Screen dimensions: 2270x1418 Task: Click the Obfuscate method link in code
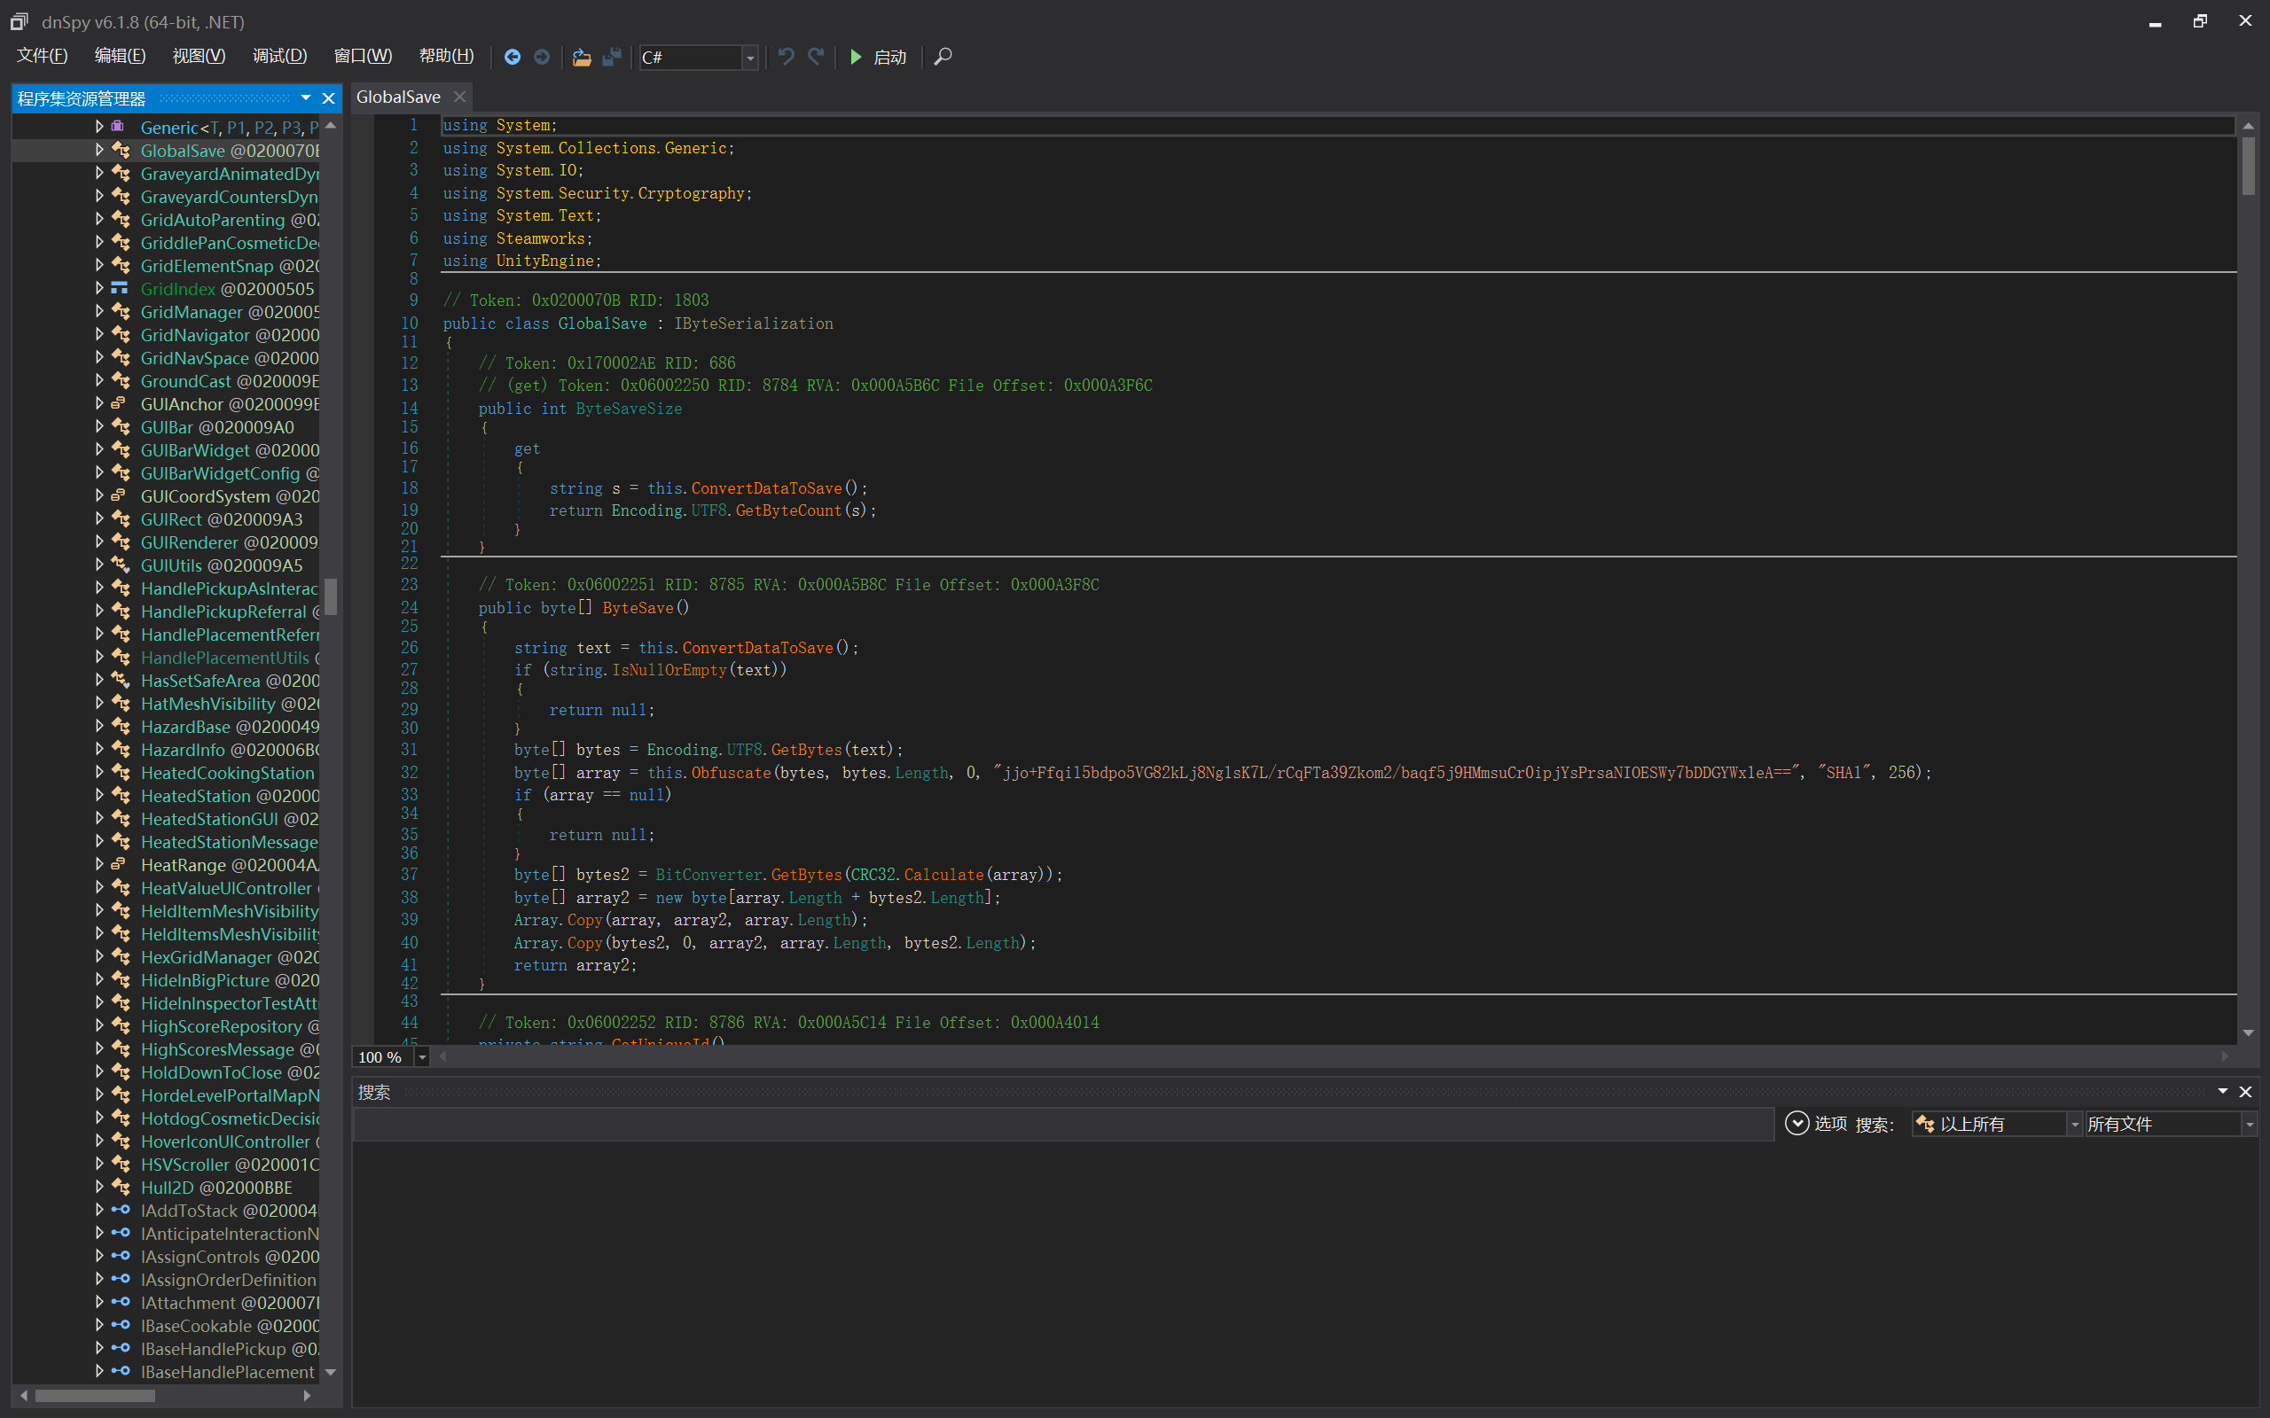(x=730, y=773)
